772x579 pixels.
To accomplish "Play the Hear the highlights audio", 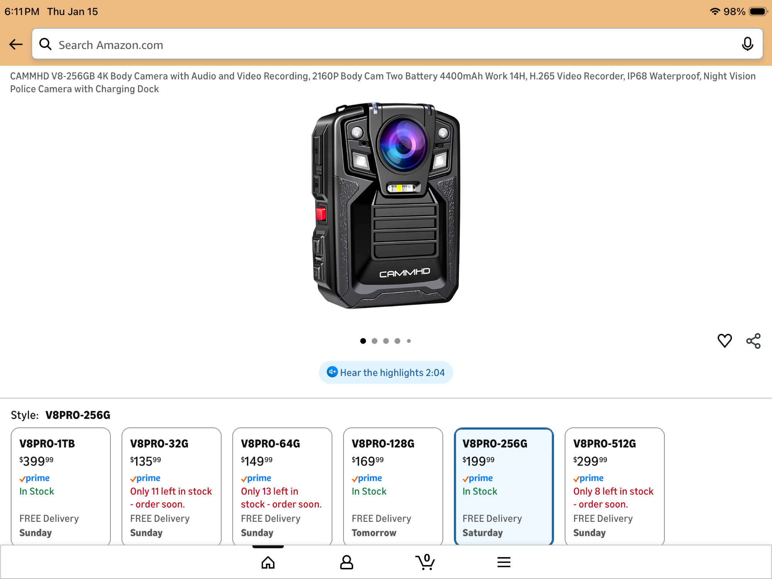I will coord(386,372).
